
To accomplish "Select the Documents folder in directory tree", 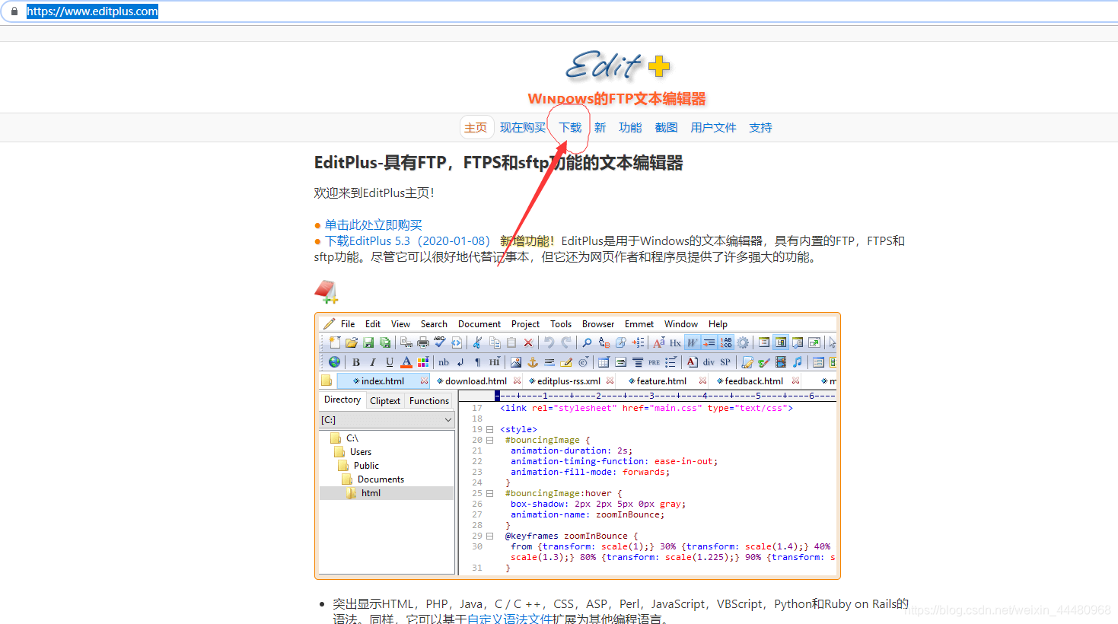I will [381, 479].
